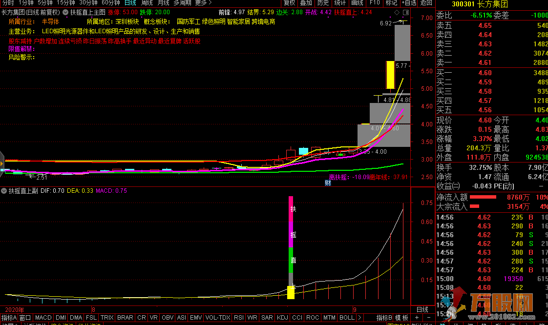Switch to 周线 weekly chart
548x325 pixels.
(147, 3)
